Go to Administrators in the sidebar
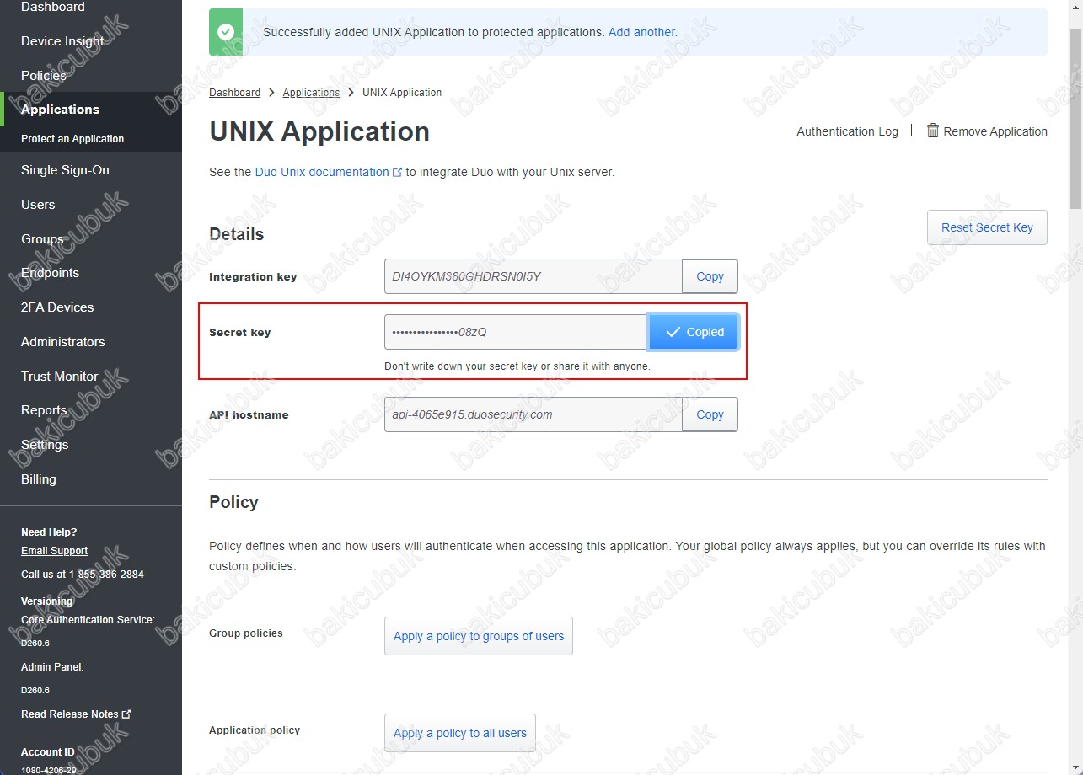Viewport: 1083px width, 775px height. [63, 342]
